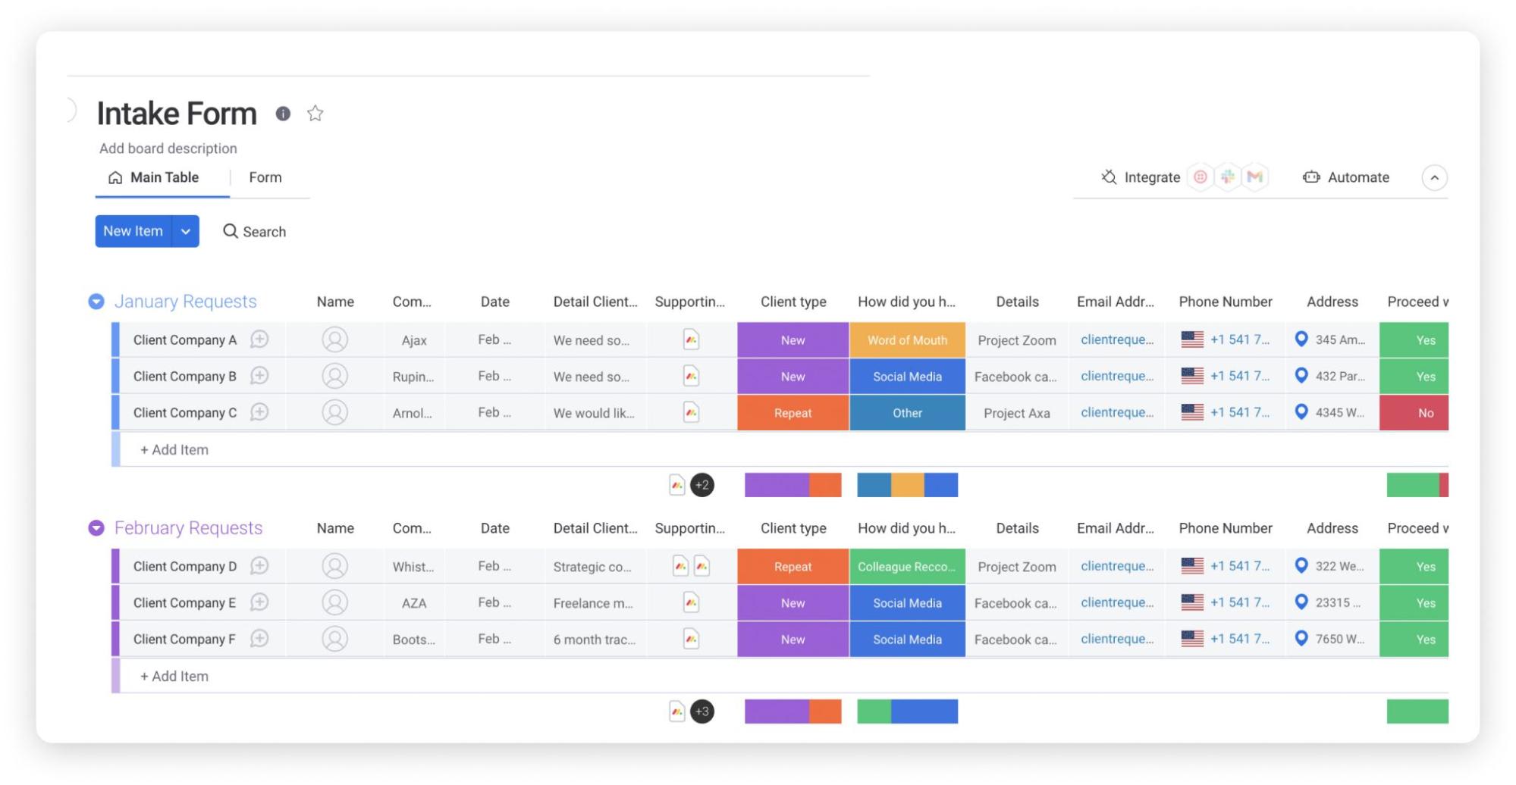Open the New Item dropdown arrow
The image size is (1516, 785).
tap(185, 231)
